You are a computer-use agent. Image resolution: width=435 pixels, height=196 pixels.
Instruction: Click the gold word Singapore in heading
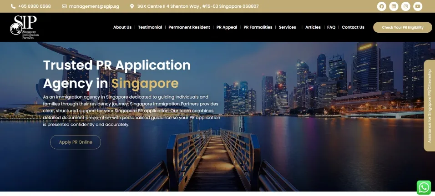pyautogui.click(x=145, y=83)
